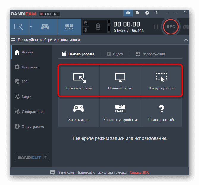Open the Основные settings section
The image size is (199, 185).
pos(31,67)
